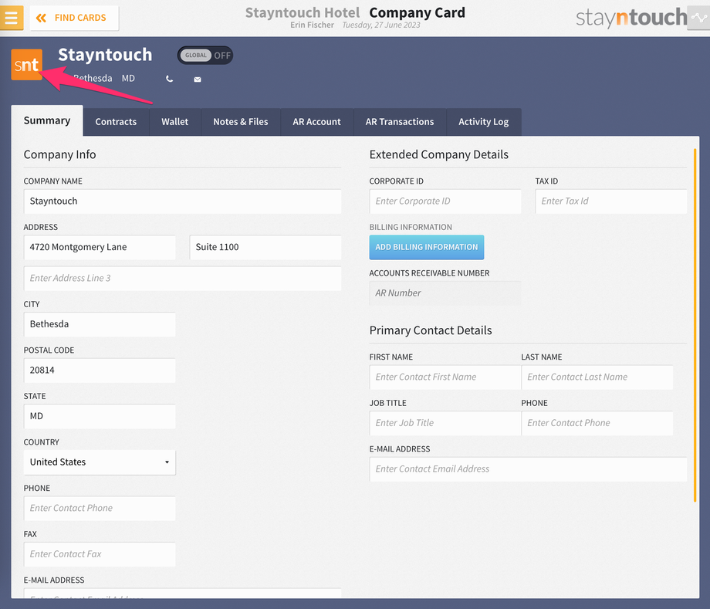Click the orange vertical scrollbar
The height and width of the screenshot is (609, 710).
click(x=695, y=325)
